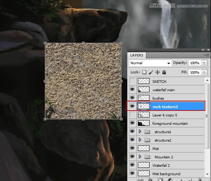
Task: Select the Mist layer name
Action: (155, 149)
